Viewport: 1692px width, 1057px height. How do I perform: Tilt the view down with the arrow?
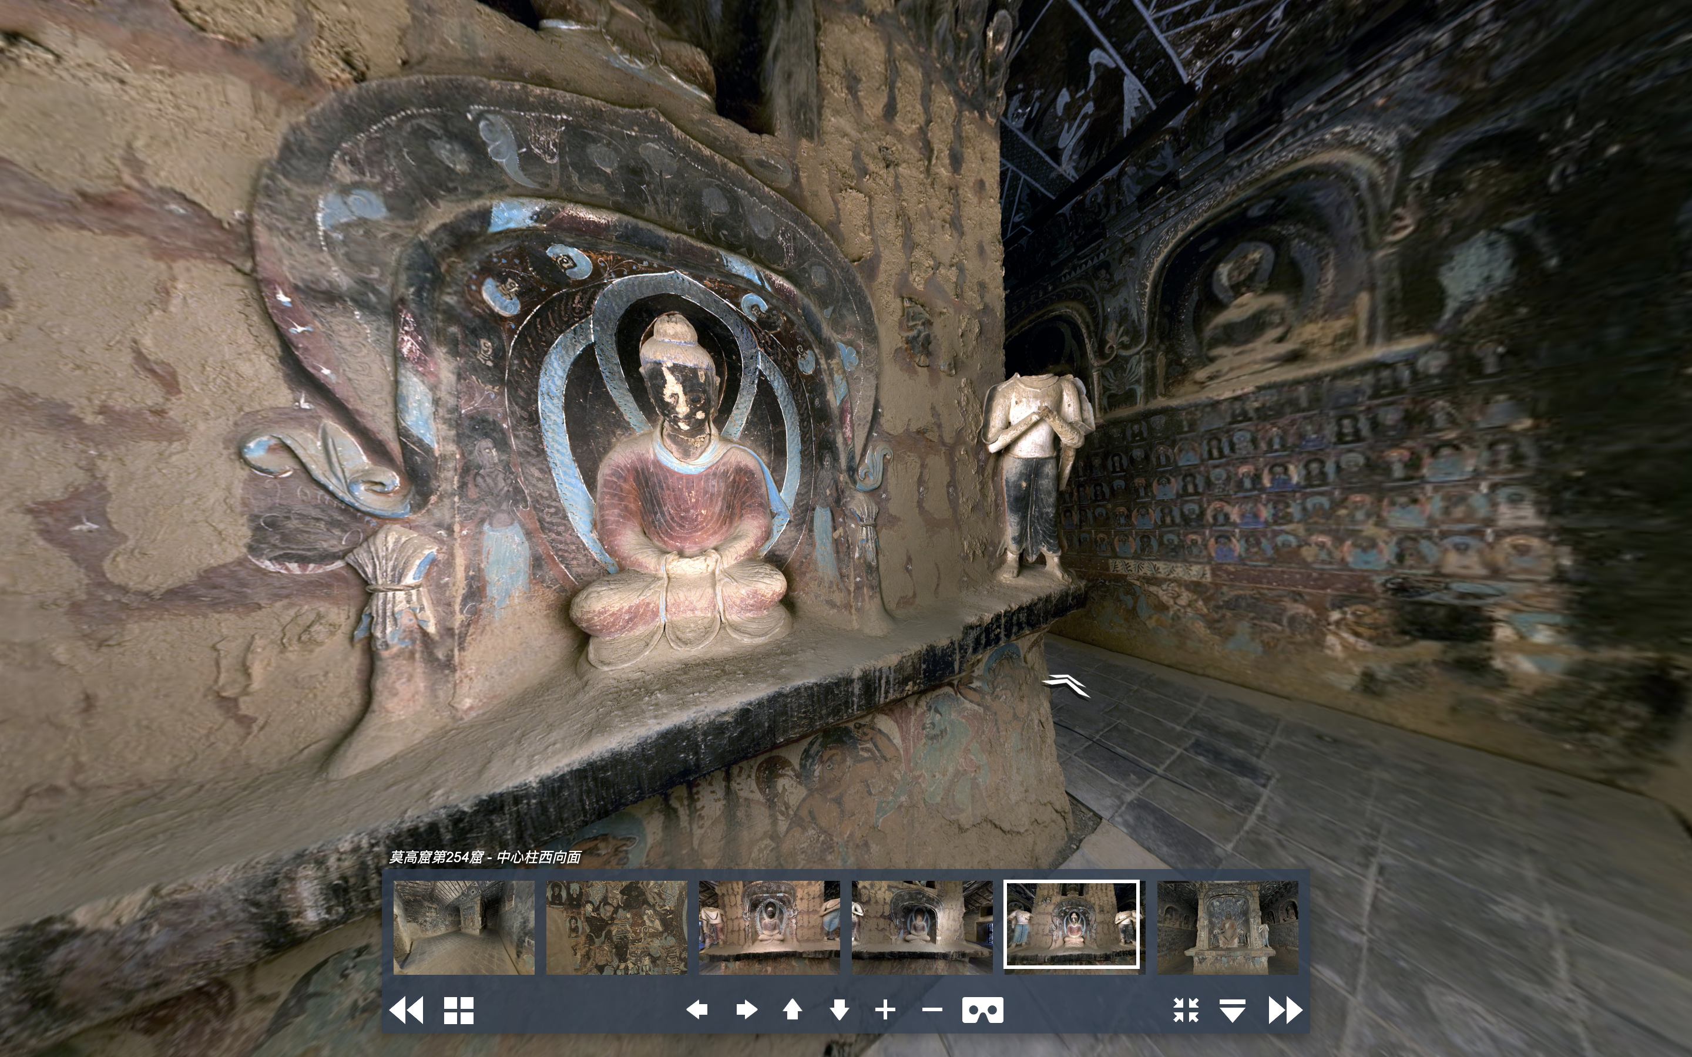[840, 1009]
